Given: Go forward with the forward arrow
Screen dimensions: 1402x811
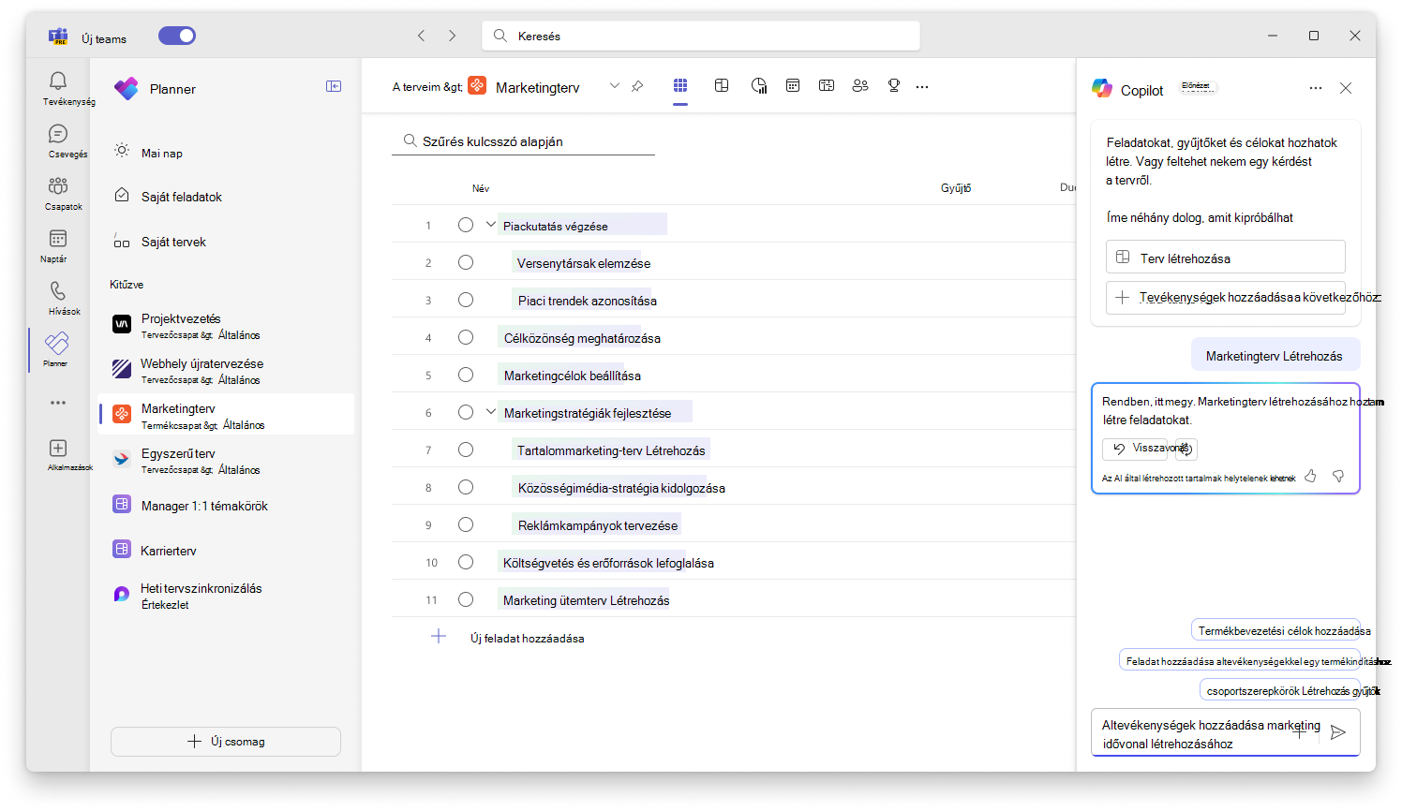Looking at the screenshot, I should click(452, 36).
